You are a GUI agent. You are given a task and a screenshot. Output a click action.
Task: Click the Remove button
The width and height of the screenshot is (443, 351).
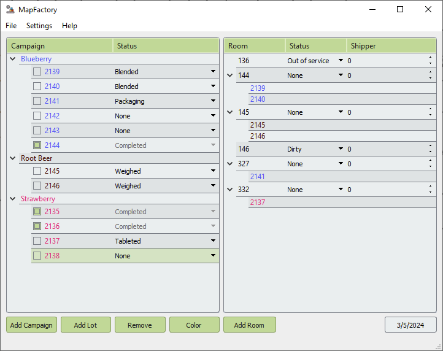click(140, 325)
